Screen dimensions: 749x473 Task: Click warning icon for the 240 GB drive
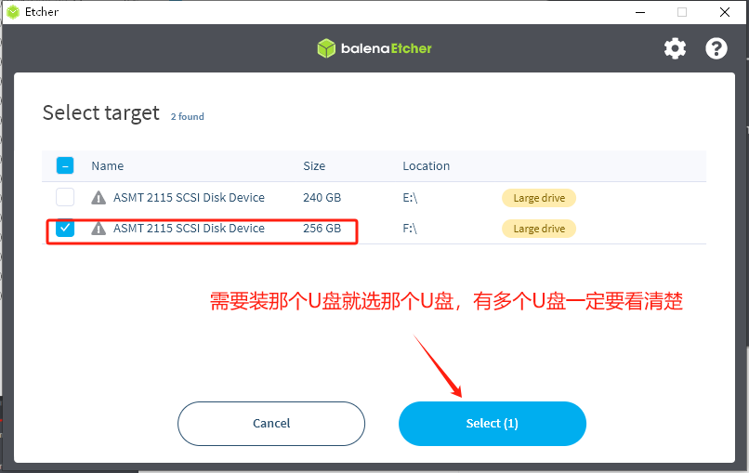coord(99,197)
